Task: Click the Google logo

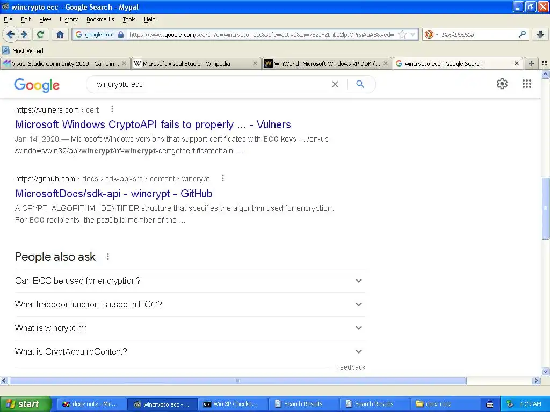Action: (37, 85)
